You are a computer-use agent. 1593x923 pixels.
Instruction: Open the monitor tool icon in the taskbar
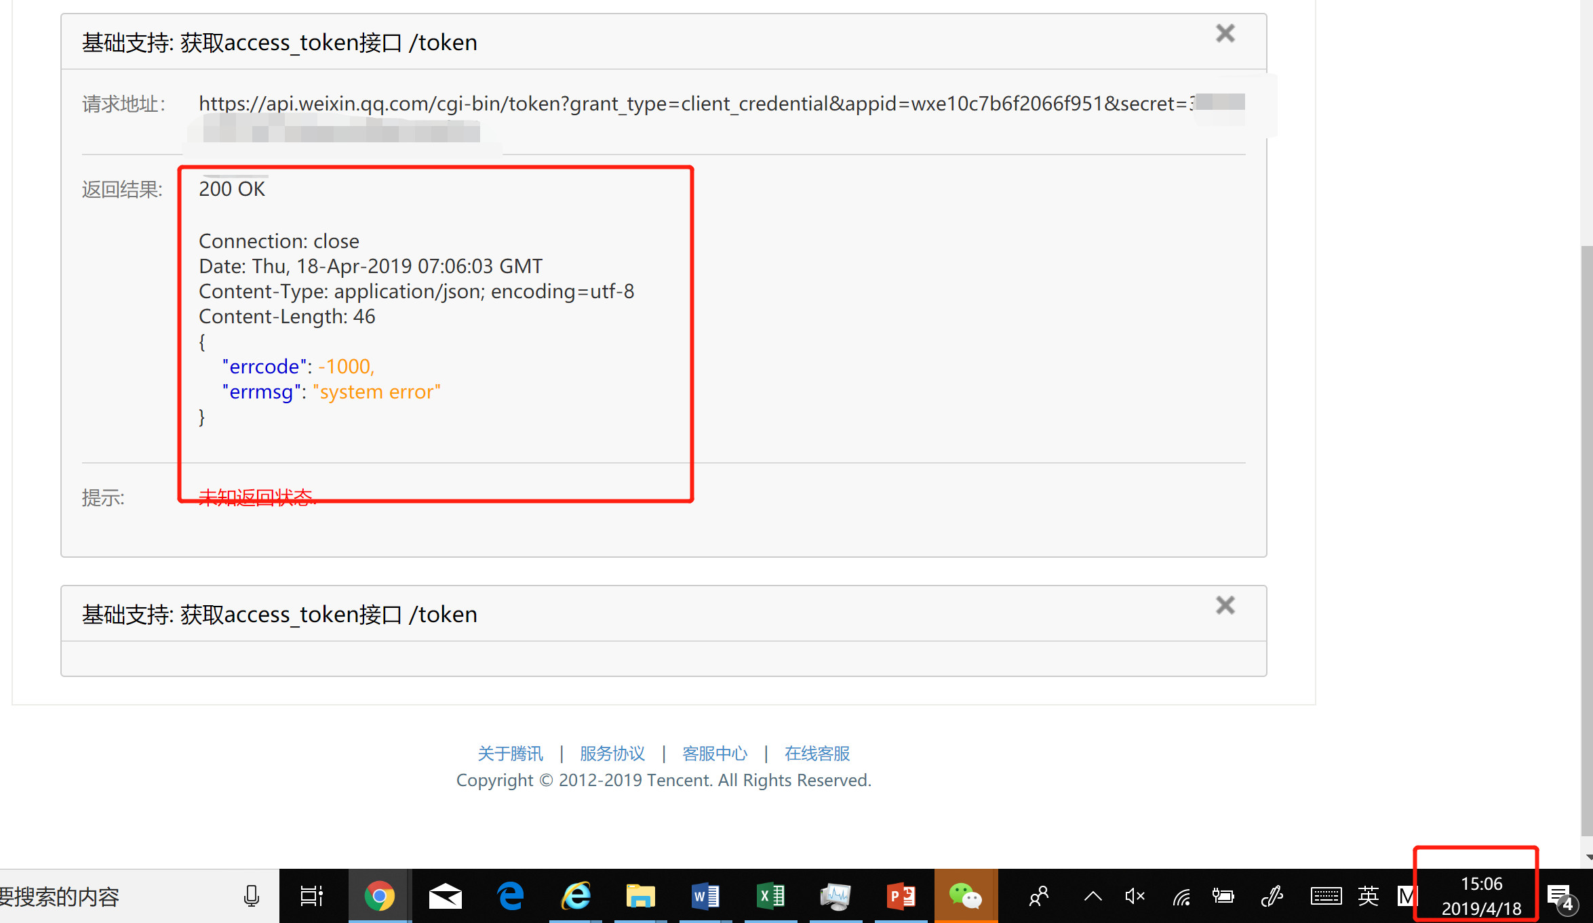coord(835,897)
